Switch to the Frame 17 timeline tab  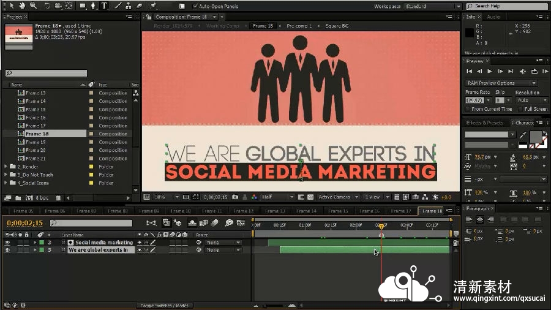coord(400,211)
